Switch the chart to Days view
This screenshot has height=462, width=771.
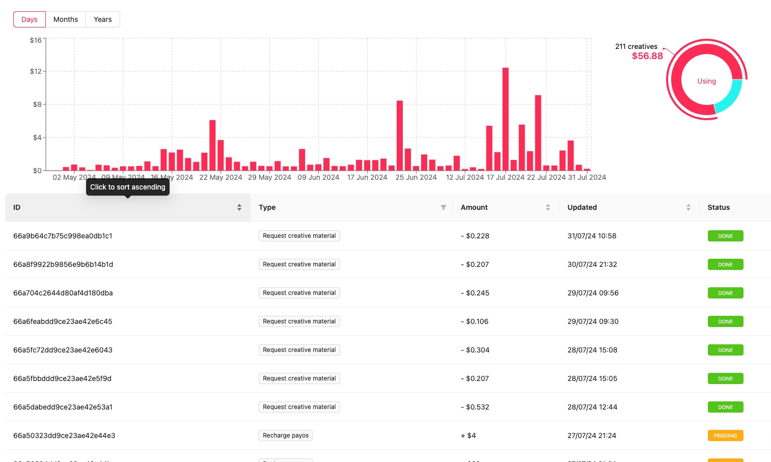tap(30, 19)
